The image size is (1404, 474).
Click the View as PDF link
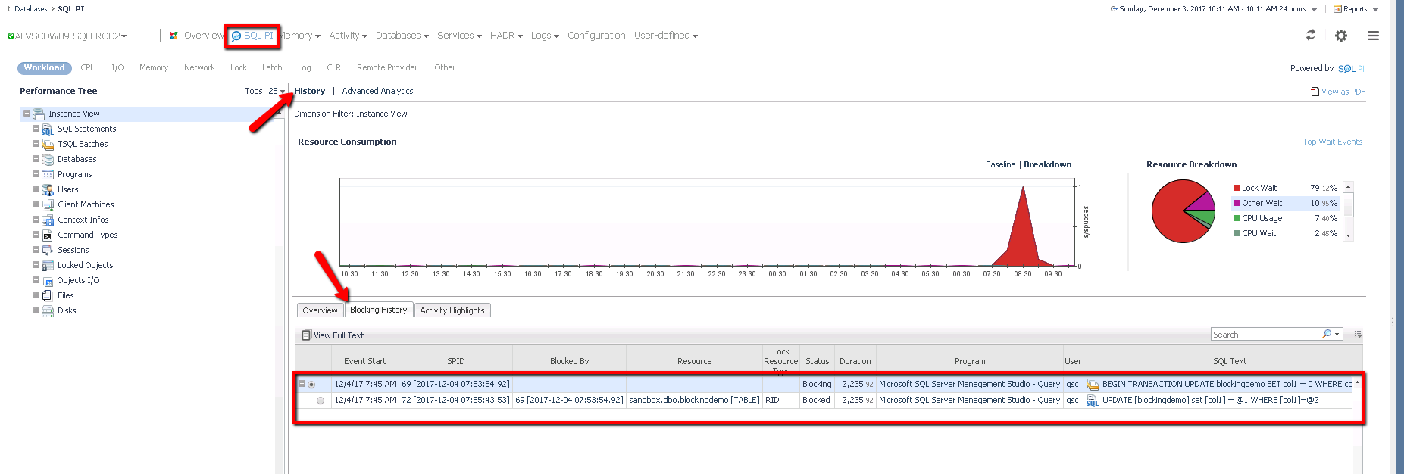[1343, 92]
